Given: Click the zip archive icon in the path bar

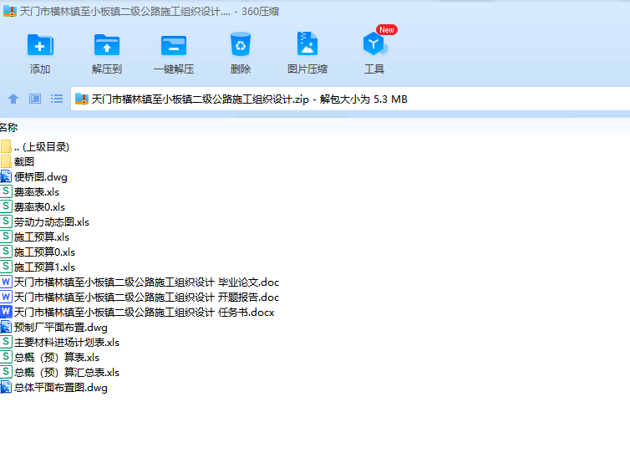Looking at the screenshot, I should click(x=82, y=99).
